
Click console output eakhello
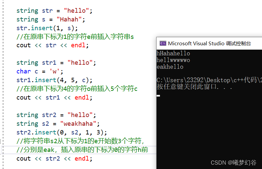coord(170,67)
